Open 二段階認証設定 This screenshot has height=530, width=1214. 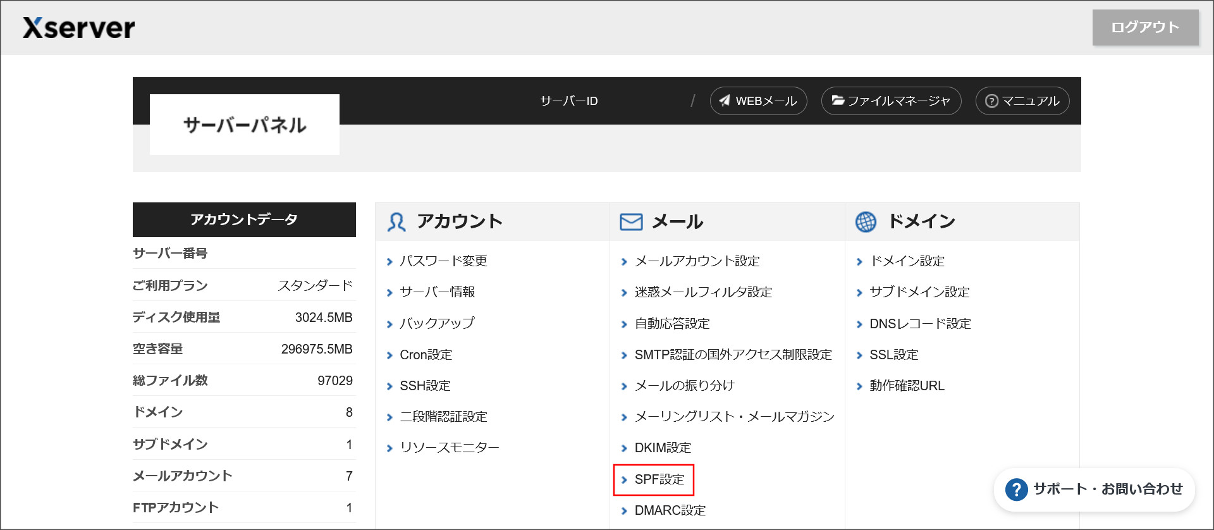tap(443, 417)
